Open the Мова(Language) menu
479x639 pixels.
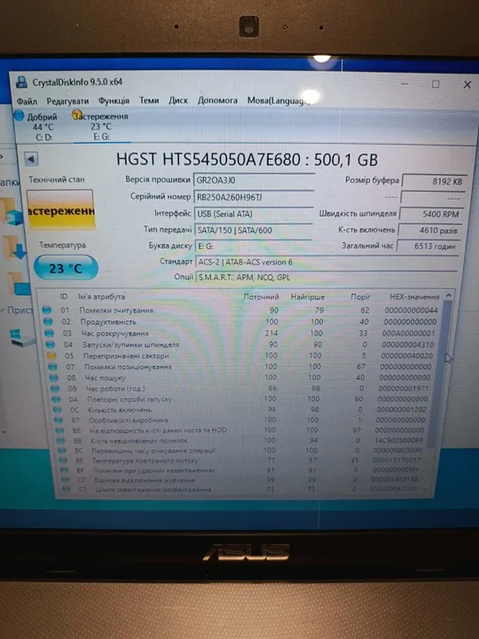[279, 100]
